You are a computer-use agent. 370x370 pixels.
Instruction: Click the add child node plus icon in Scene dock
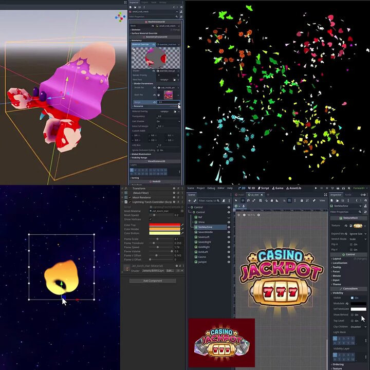tap(189, 200)
